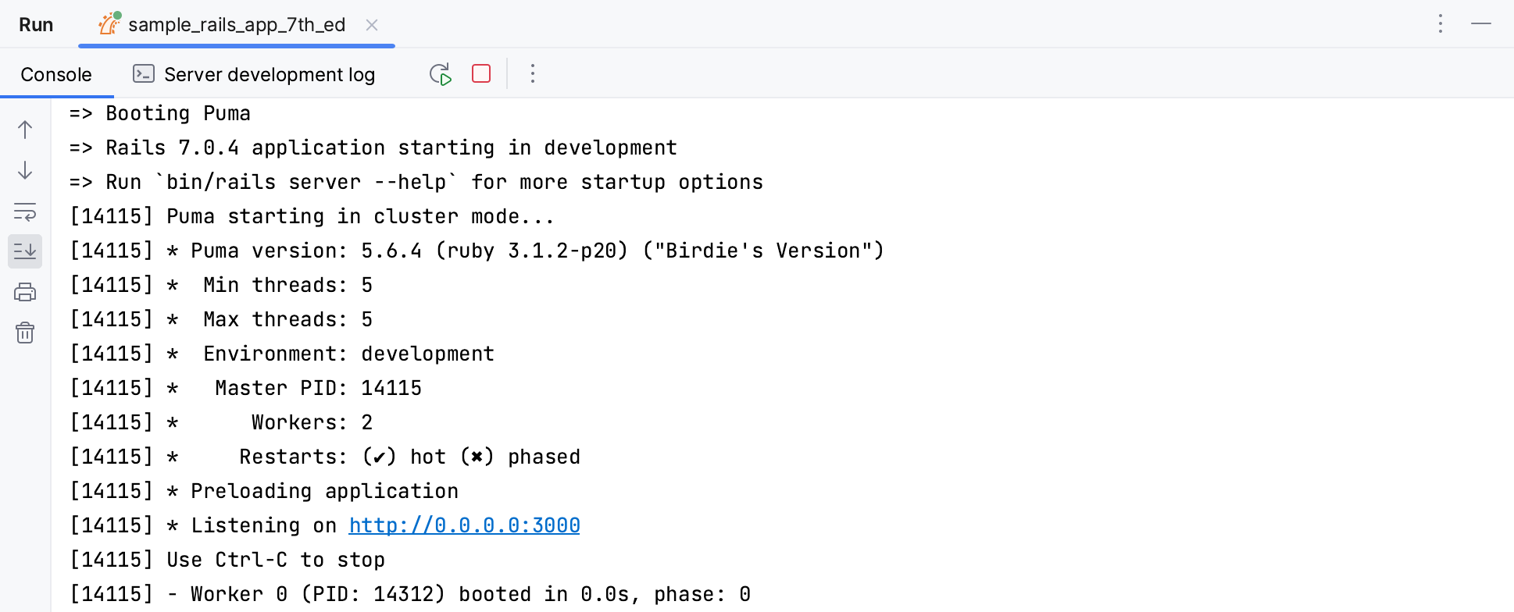Viewport: 1514px width, 612px height.
Task: Minimize the Run tool window
Action: click(1481, 23)
